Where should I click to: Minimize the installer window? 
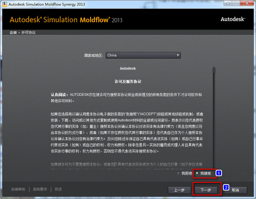pos(228,3)
